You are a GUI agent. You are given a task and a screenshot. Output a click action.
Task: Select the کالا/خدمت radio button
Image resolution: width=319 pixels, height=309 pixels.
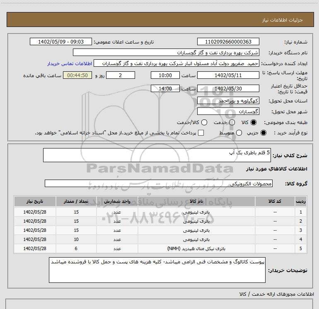[204, 122]
